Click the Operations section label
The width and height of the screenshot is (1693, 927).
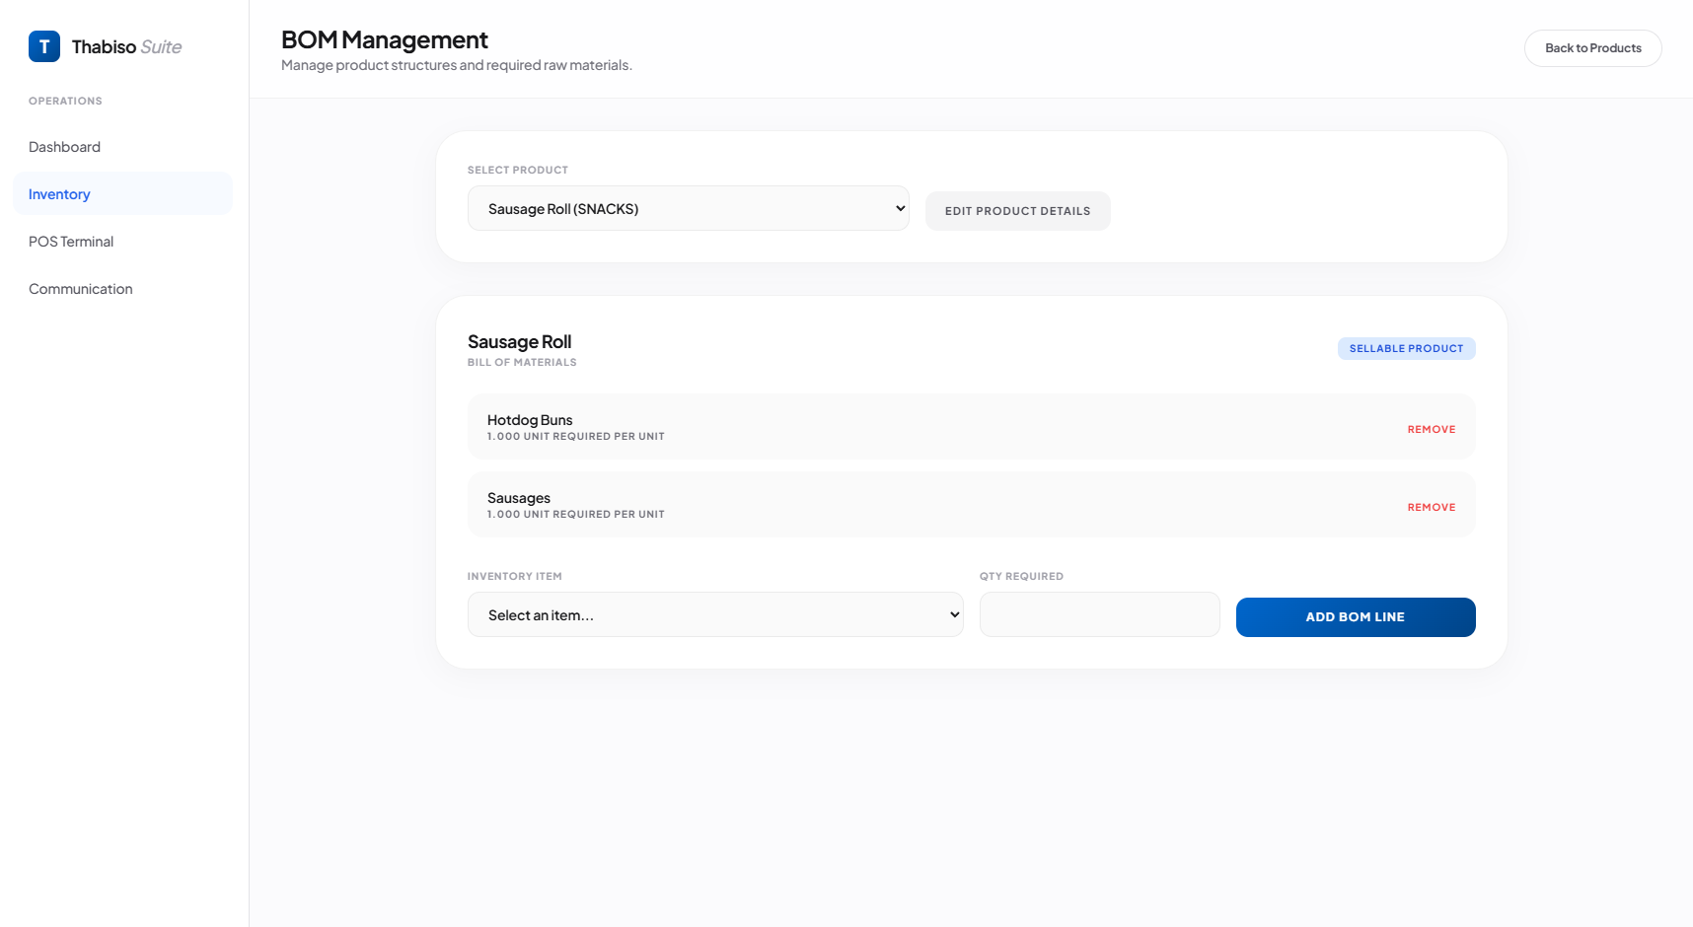click(x=65, y=100)
